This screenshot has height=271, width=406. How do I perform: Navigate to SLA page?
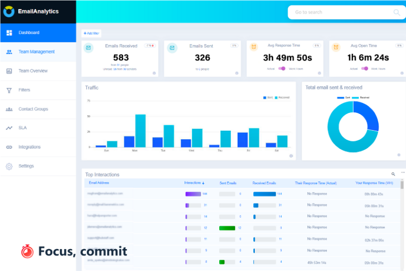tap(38, 128)
